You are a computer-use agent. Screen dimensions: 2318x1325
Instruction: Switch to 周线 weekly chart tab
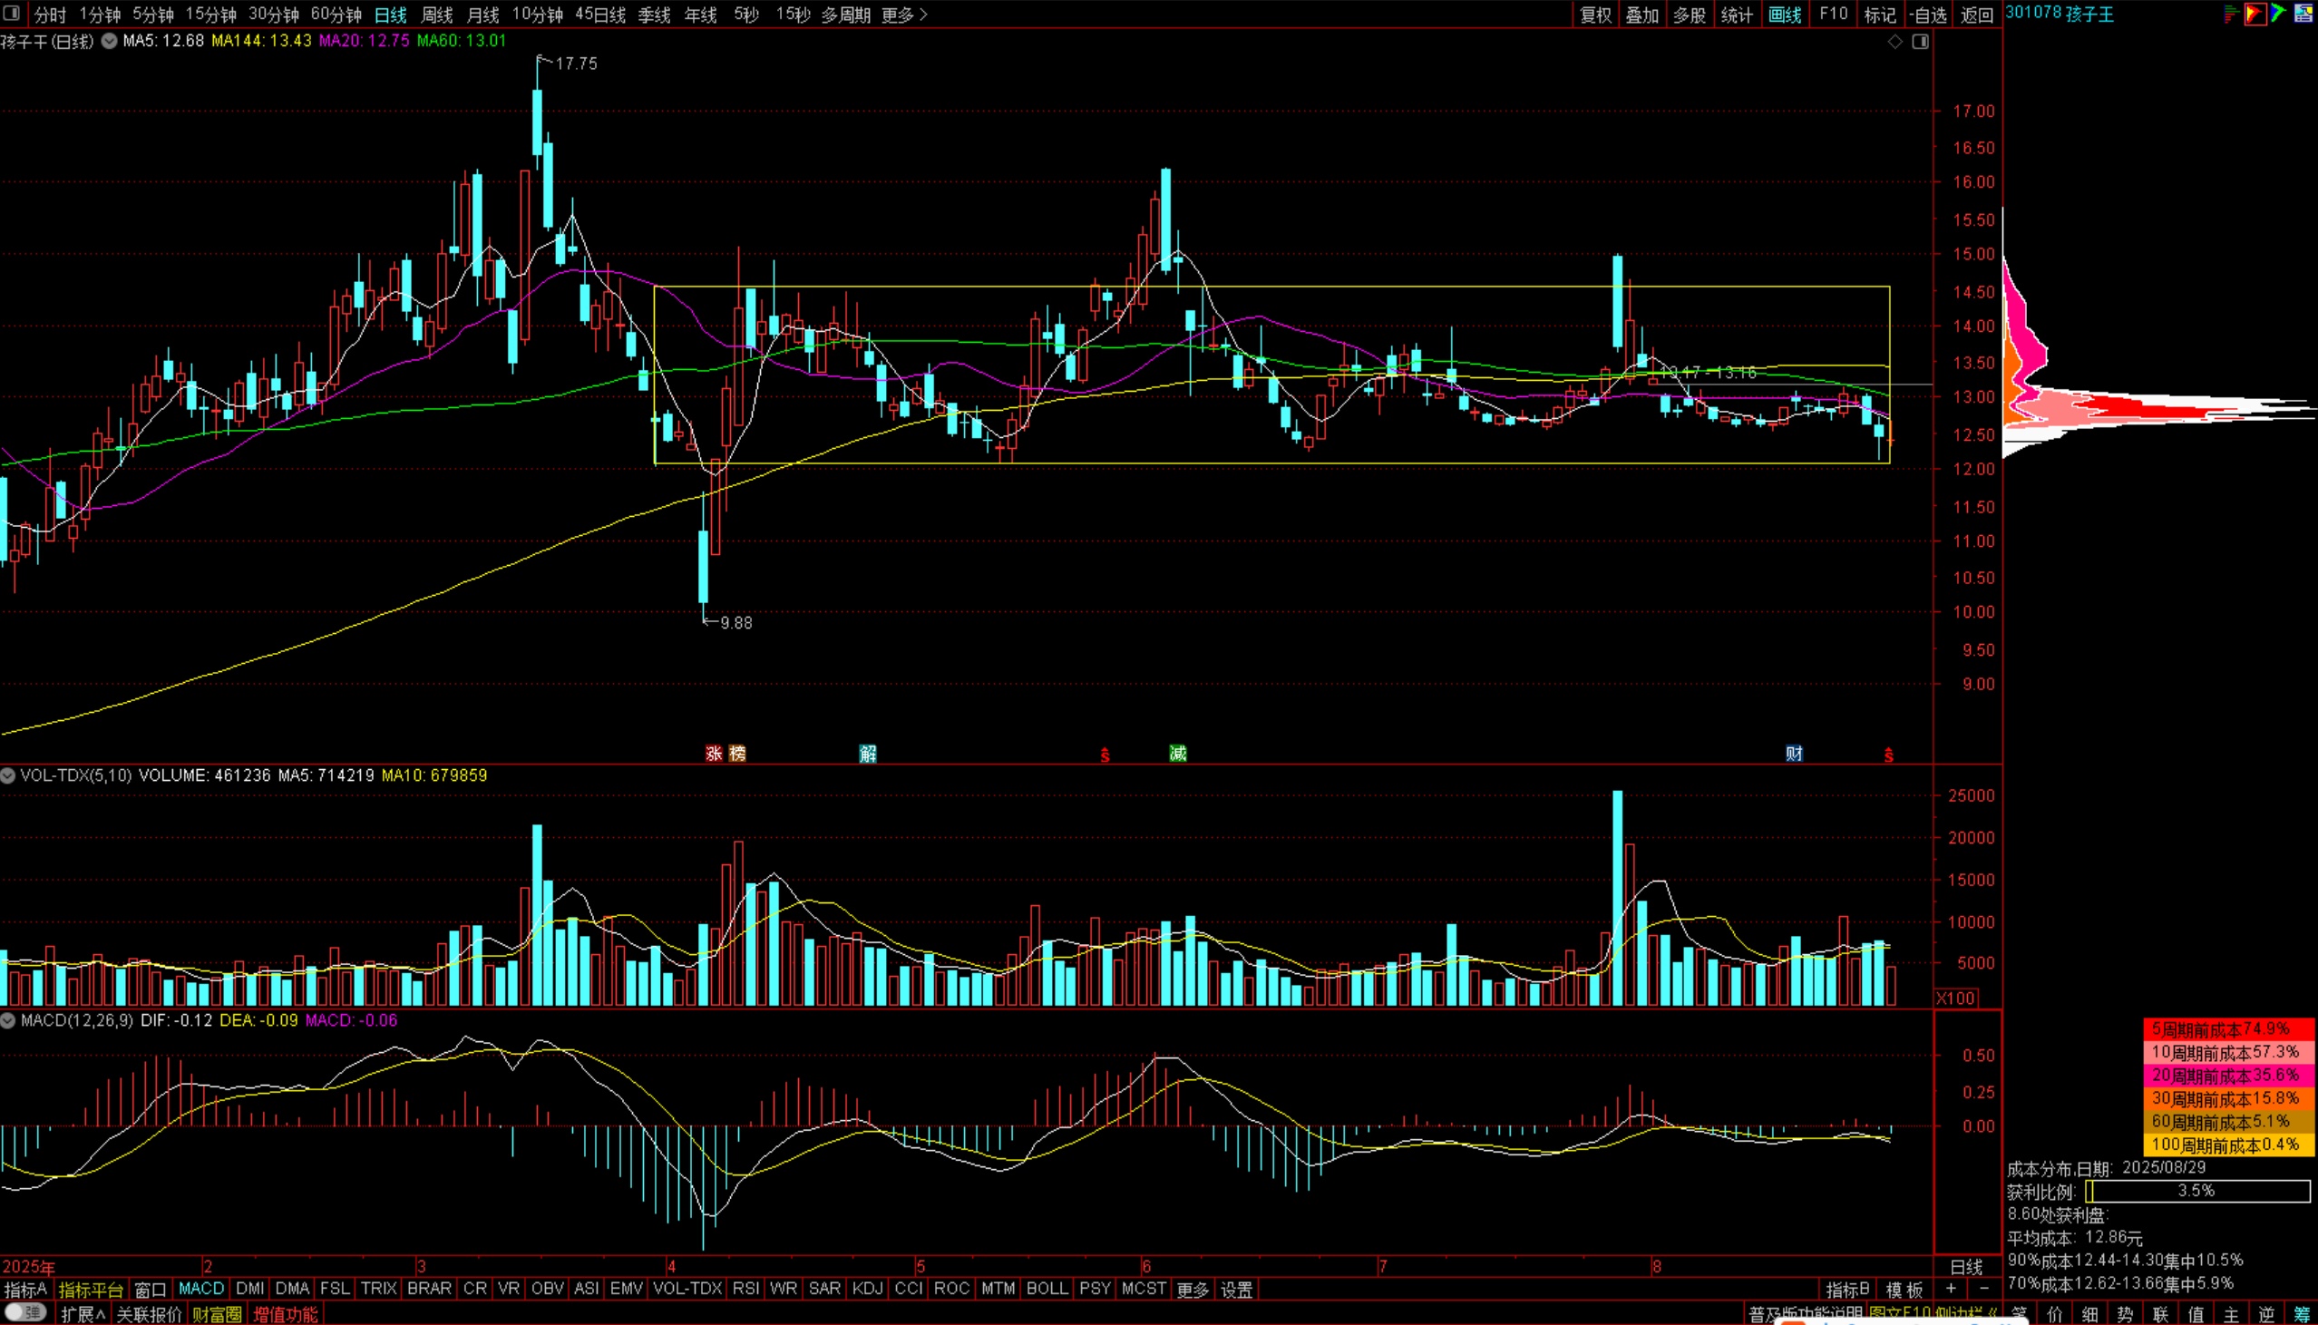coord(437,15)
